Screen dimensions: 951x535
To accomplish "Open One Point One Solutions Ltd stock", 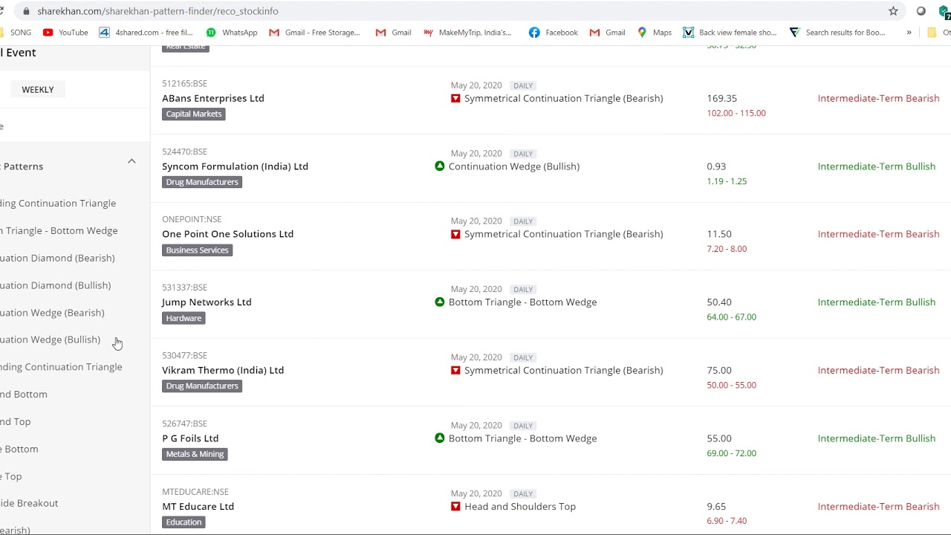I will [227, 234].
